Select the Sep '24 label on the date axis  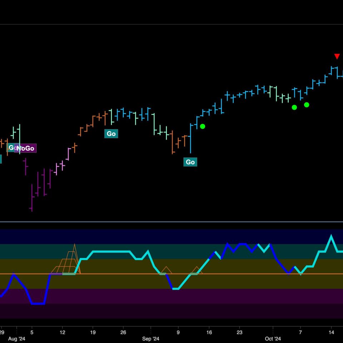[x=151, y=339]
